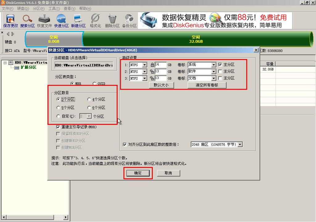Open the 帮助(H) menu
Viewport: 316px width, 222px height.
(85, 8)
